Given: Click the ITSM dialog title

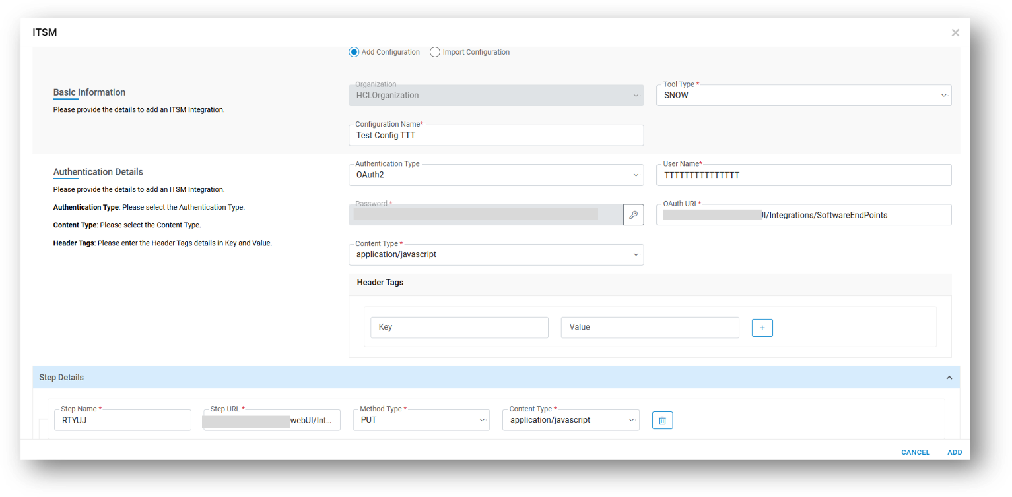Looking at the screenshot, I should [45, 32].
